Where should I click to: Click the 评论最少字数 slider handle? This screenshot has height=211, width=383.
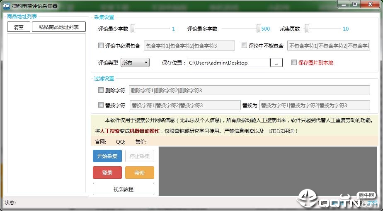click(133, 29)
